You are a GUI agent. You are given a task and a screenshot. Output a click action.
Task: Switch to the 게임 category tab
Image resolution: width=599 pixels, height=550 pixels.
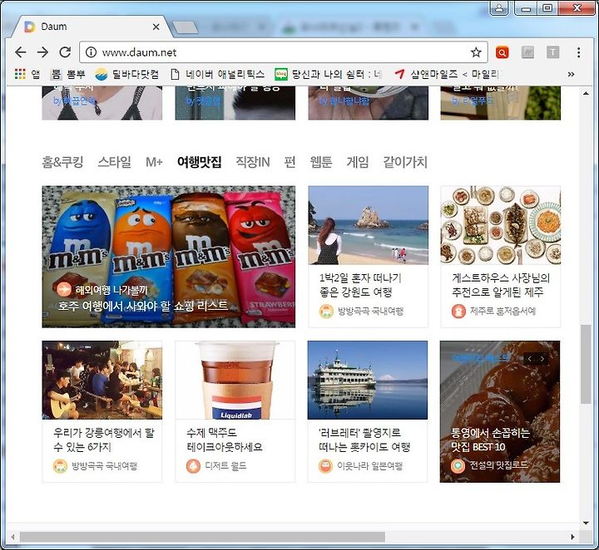pyautogui.click(x=357, y=162)
